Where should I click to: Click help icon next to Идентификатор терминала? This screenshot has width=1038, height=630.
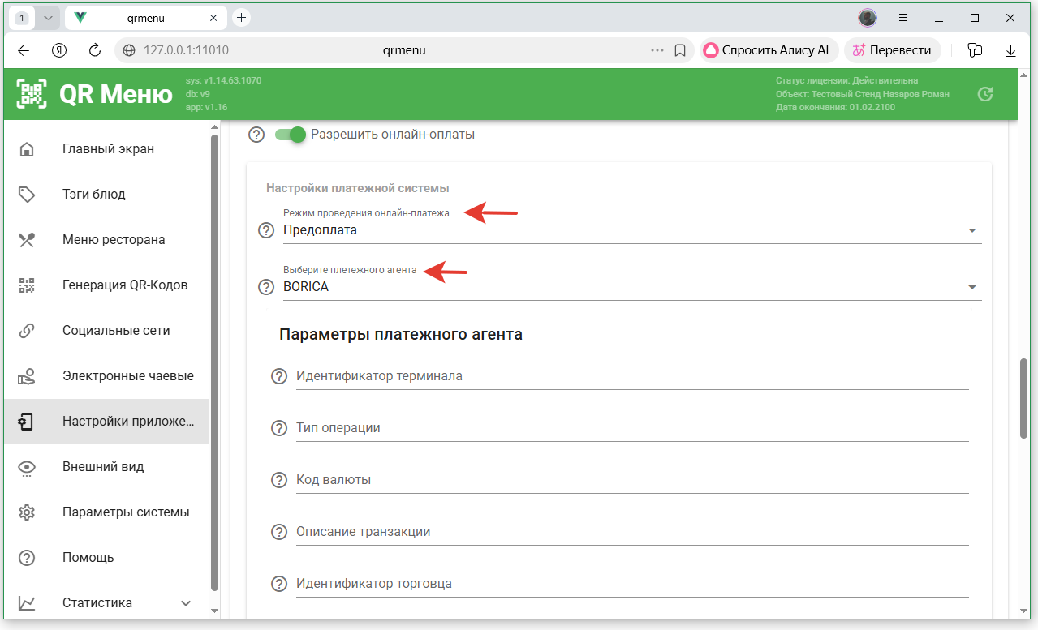[x=279, y=376]
